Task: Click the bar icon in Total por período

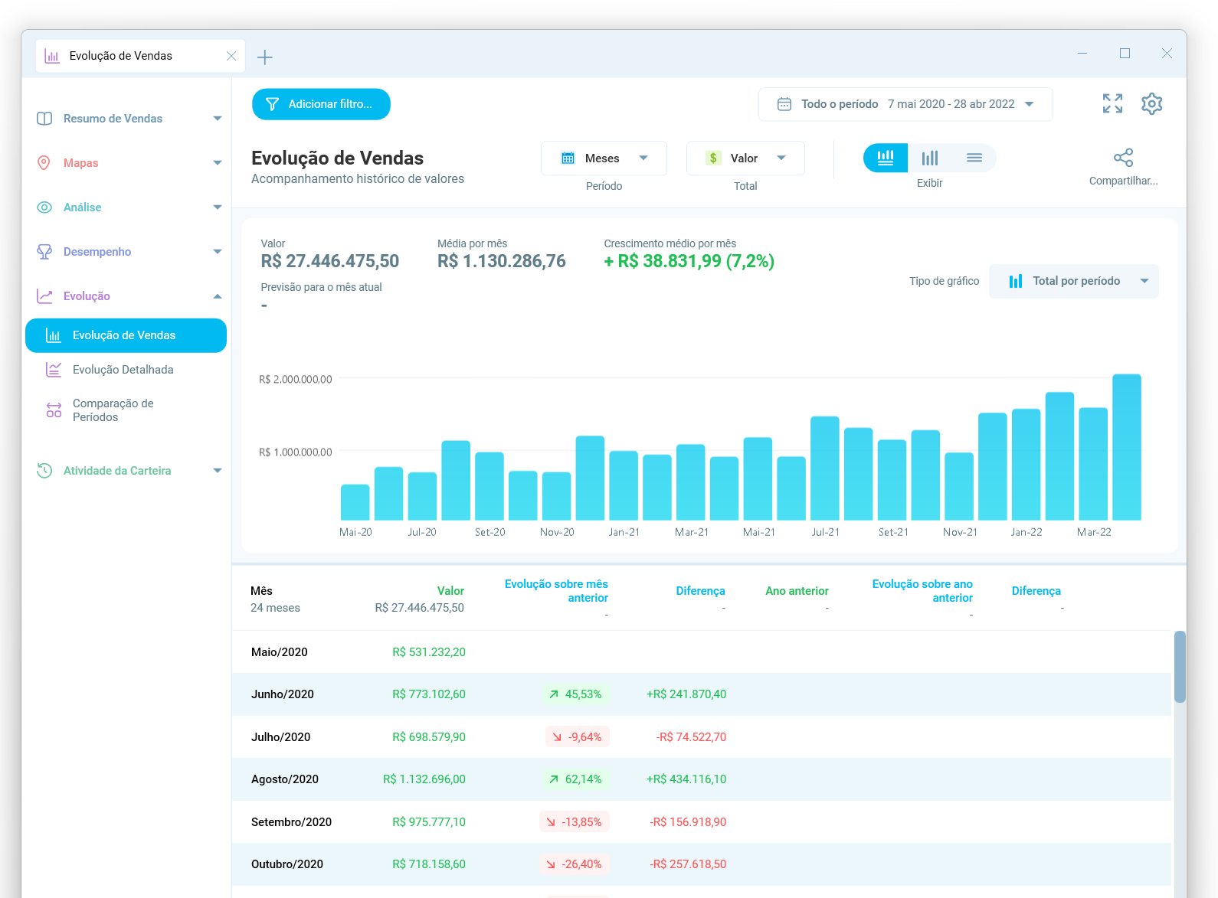Action: [x=1016, y=281]
